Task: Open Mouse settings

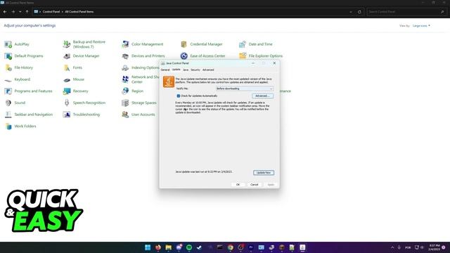Action: pos(74,79)
